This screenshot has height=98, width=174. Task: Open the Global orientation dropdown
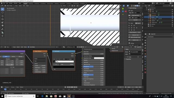coord(64,6)
